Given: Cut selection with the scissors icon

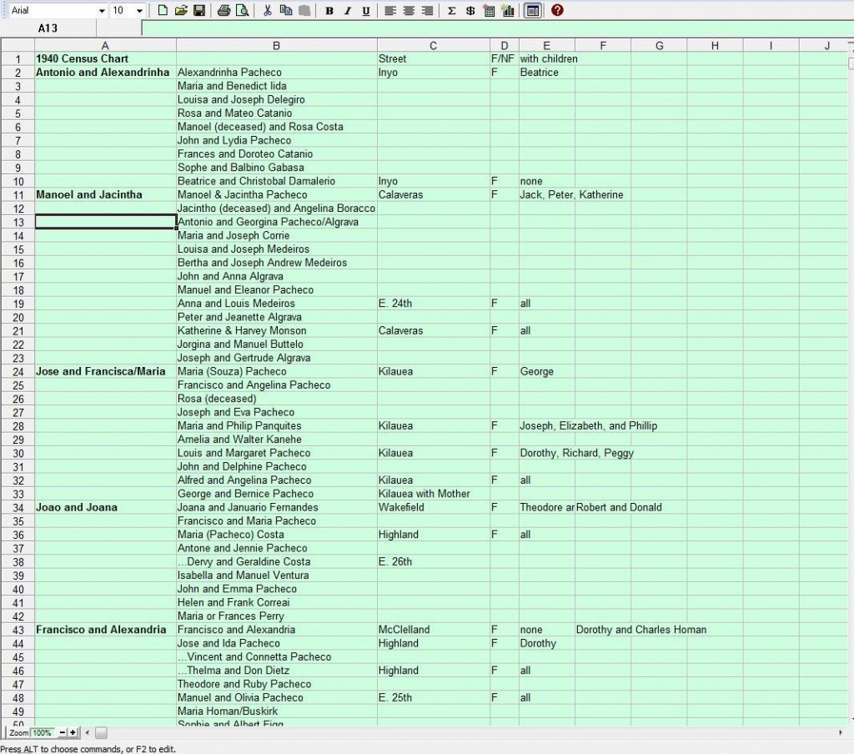Looking at the screenshot, I should (x=268, y=10).
